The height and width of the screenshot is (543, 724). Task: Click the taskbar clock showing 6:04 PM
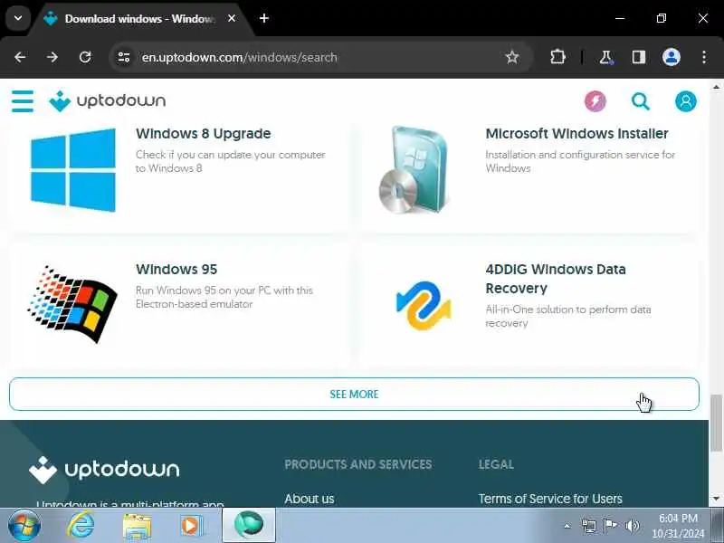coord(678,526)
